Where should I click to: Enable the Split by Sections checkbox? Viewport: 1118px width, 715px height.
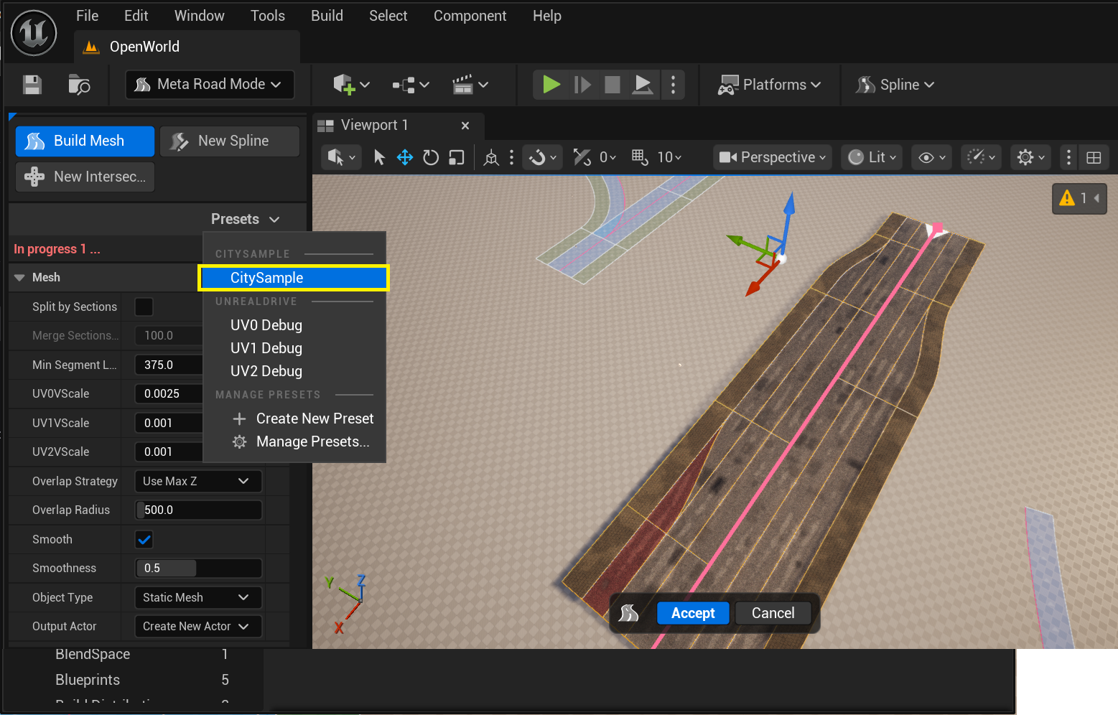(144, 307)
